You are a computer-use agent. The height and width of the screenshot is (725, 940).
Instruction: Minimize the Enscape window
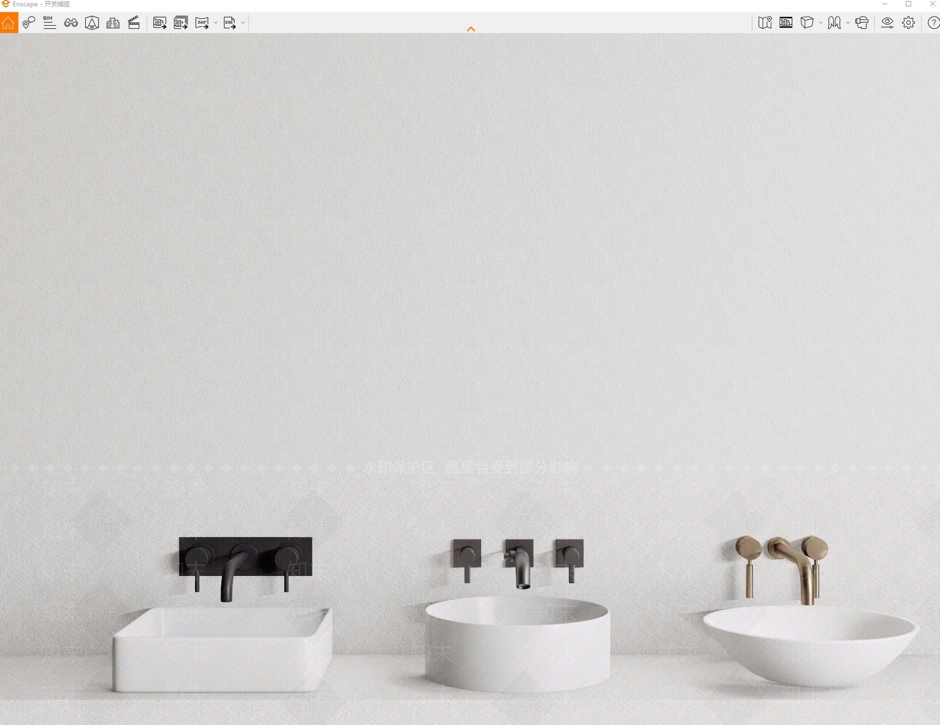pyautogui.click(x=885, y=4)
